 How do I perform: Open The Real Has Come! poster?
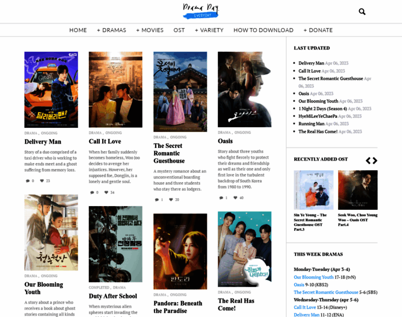[x=244, y=249]
